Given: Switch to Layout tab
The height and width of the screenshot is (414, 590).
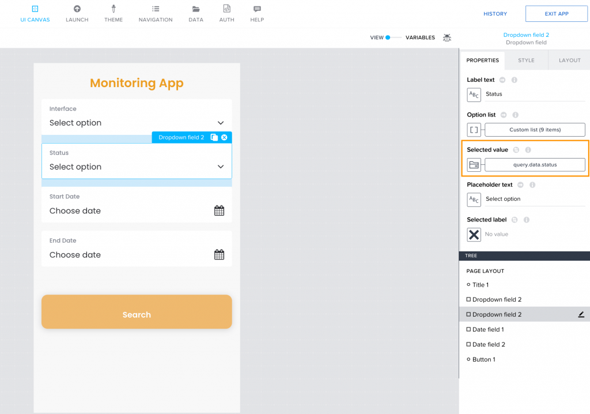Looking at the screenshot, I should (569, 61).
